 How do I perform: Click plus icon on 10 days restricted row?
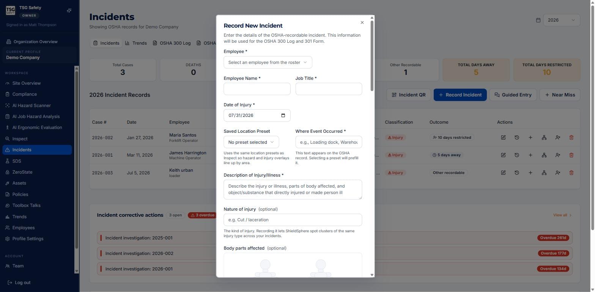pyautogui.click(x=530, y=138)
